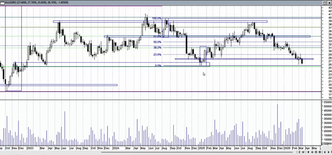The height and width of the screenshot is (155, 332).
Task: Click the 2025 label on time axis
Action: pyautogui.click(x=202, y=148)
